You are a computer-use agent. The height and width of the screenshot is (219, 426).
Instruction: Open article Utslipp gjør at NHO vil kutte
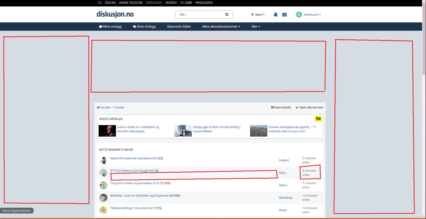click(217, 129)
